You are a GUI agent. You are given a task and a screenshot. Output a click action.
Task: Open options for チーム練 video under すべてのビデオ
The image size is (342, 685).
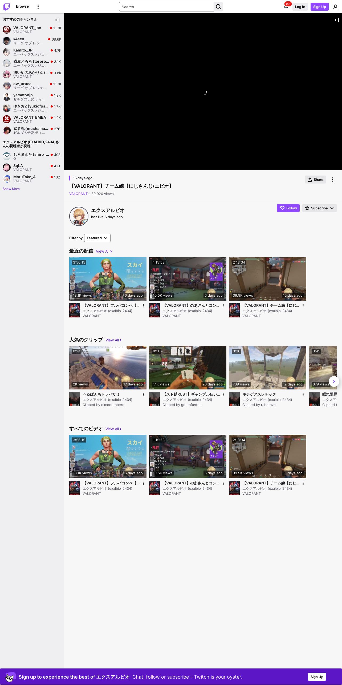[303, 483]
